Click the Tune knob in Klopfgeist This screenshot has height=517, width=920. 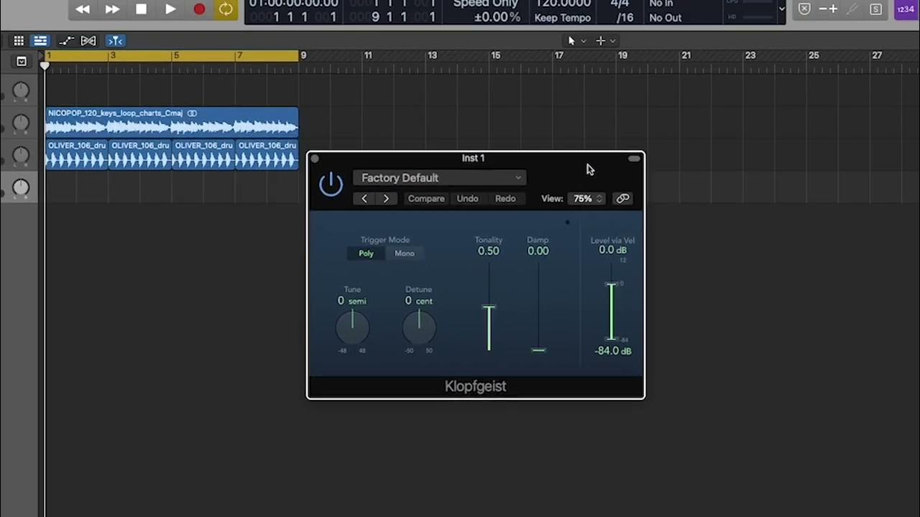coord(352,328)
